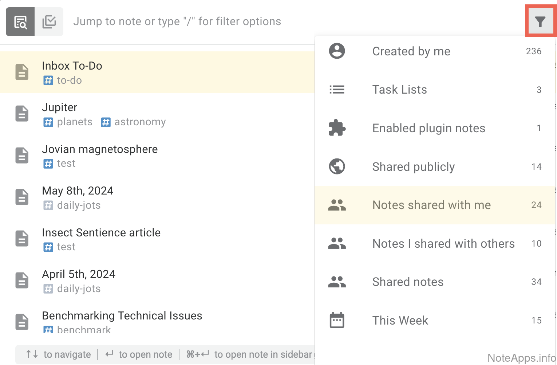The image size is (557, 365).
Task: Click the Task Lists list icon
Action: click(337, 90)
